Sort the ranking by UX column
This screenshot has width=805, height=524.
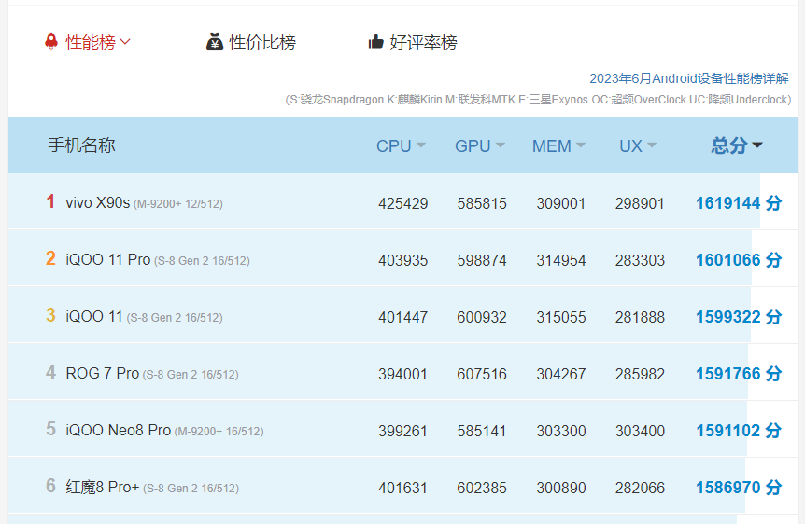pos(638,146)
